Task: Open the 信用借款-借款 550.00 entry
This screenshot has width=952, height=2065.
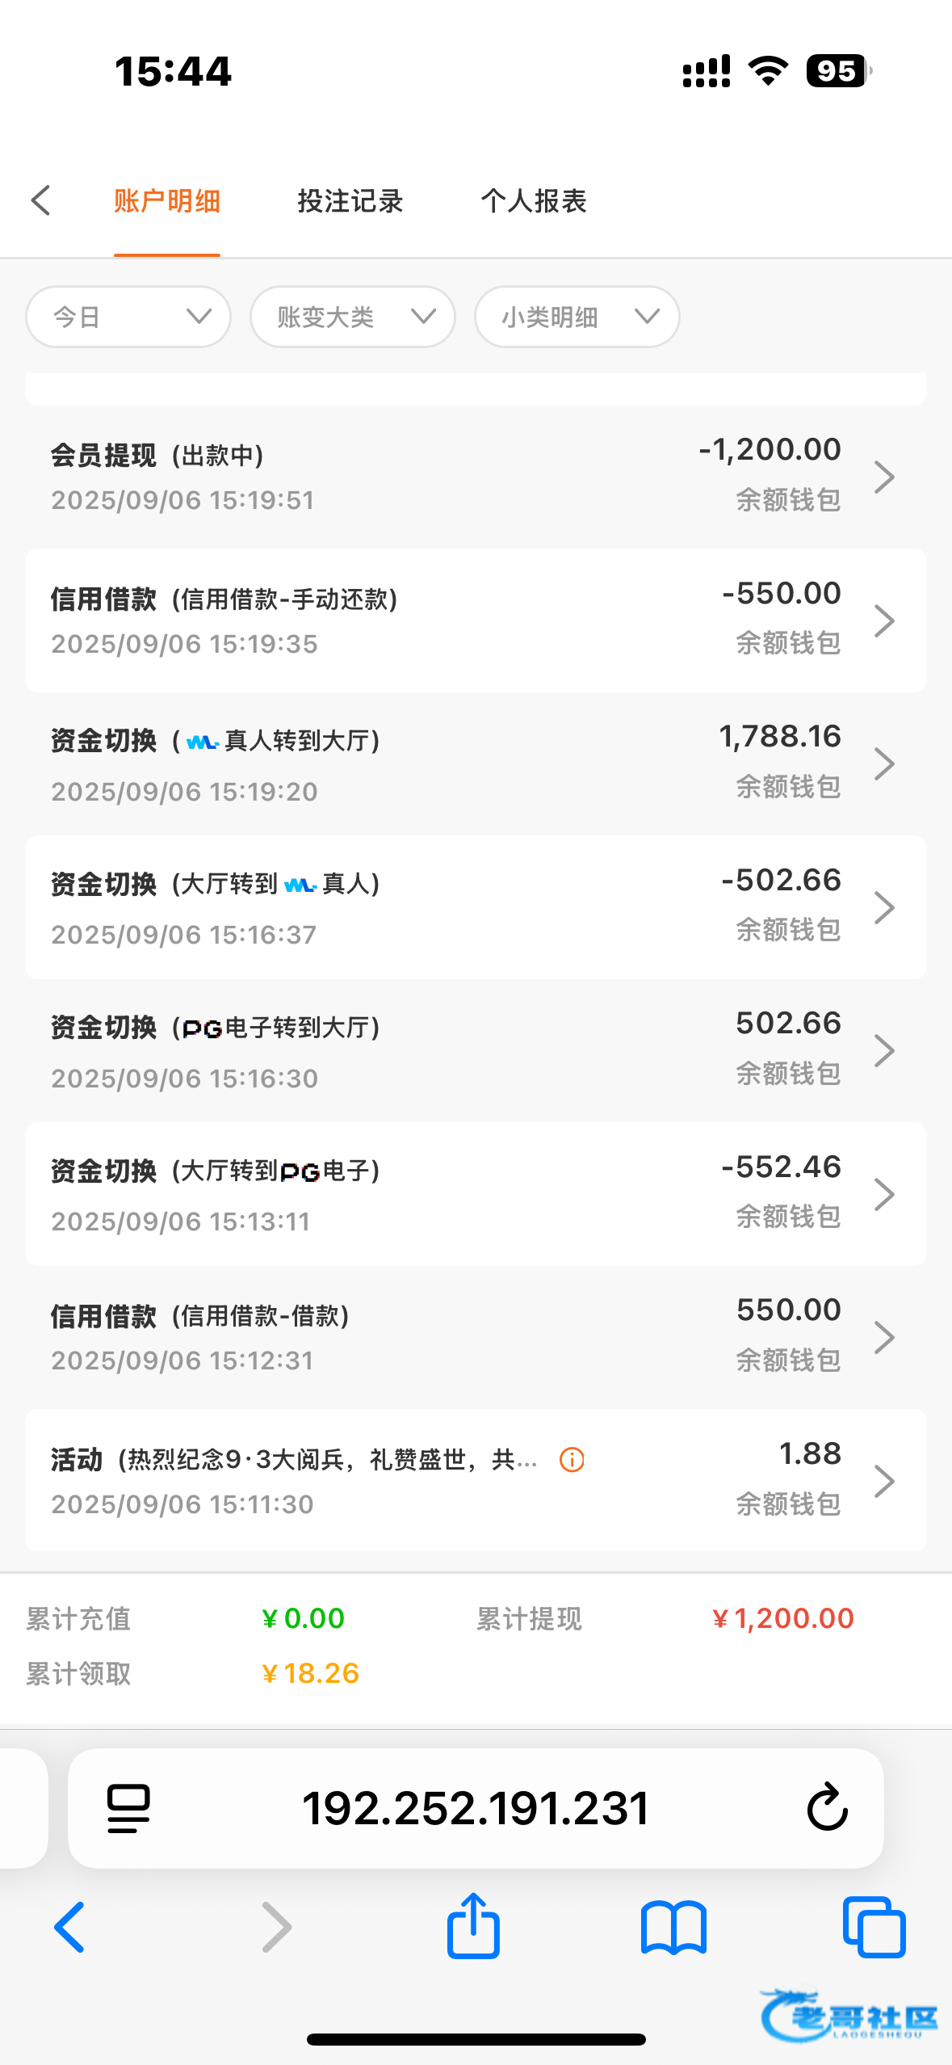Action: (475, 1337)
